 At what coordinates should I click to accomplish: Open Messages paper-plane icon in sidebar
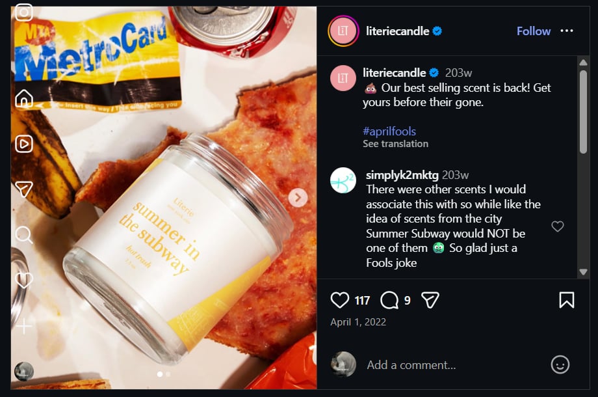tap(24, 189)
